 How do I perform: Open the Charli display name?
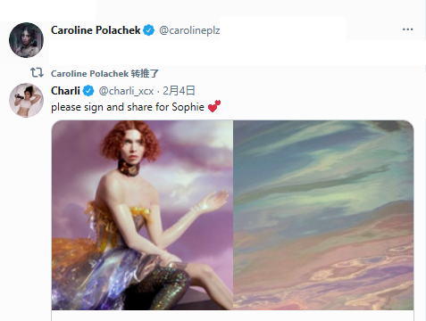(65, 91)
